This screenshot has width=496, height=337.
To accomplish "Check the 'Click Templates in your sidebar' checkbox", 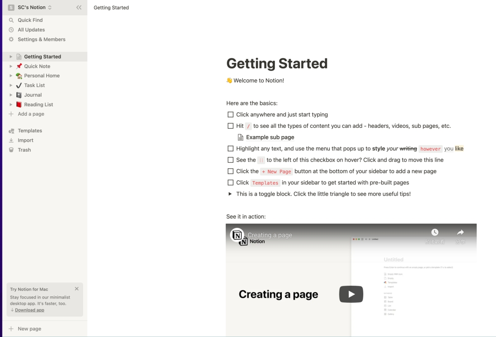I will (x=231, y=182).
